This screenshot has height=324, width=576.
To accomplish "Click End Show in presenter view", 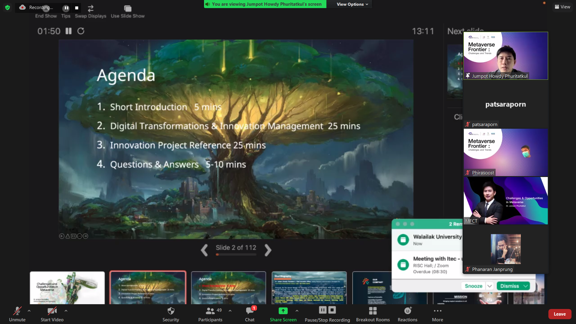I will coord(46,16).
